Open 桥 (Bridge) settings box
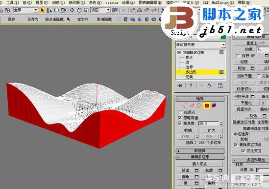The image size is (269, 189). [196, 183]
